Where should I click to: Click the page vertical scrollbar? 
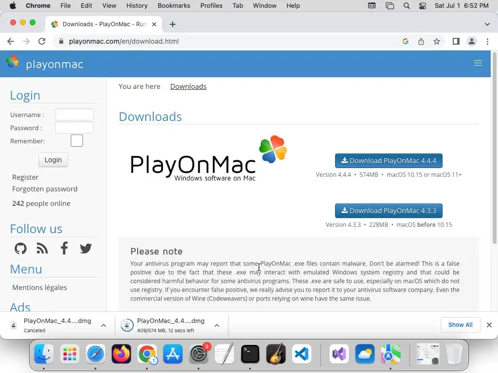[494, 148]
